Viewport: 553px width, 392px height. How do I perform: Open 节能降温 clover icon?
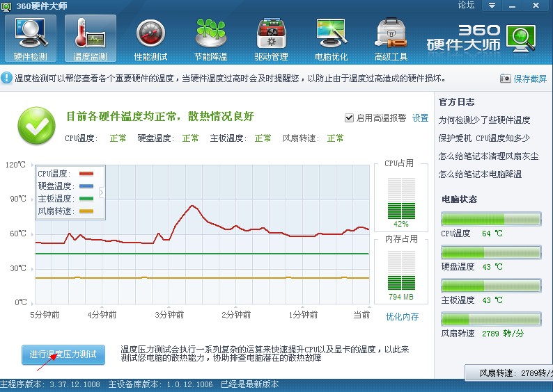(x=210, y=39)
